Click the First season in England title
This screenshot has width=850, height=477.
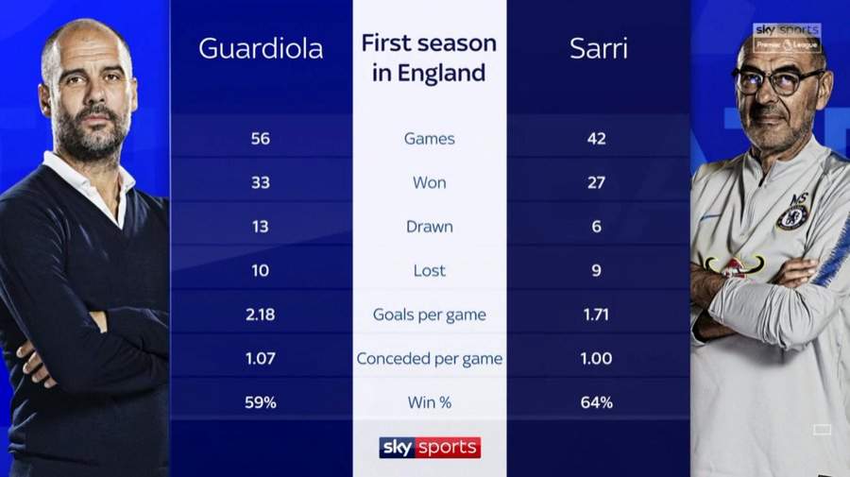tap(429, 58)
